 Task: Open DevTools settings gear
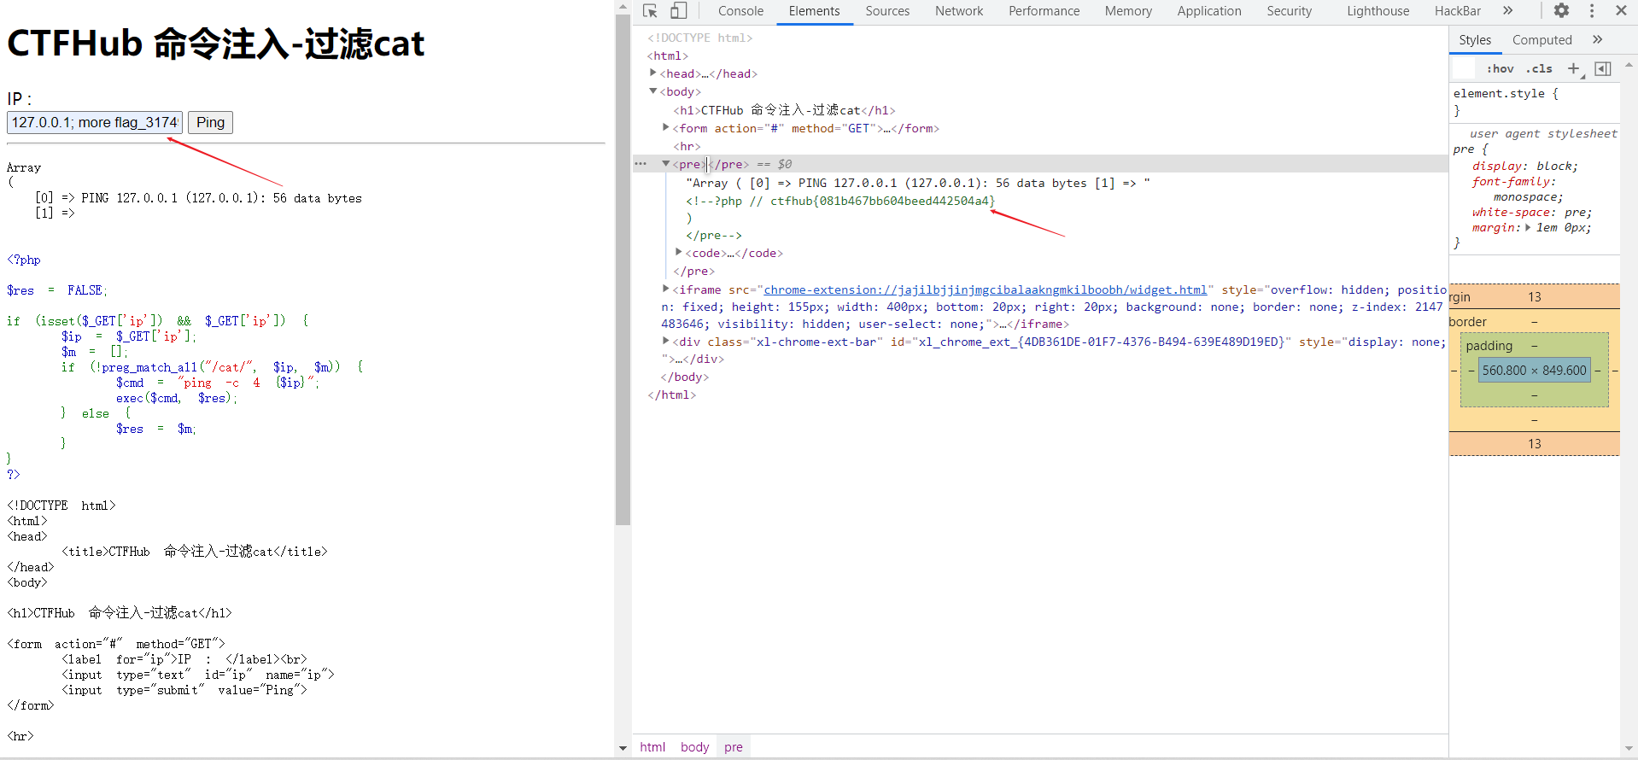(1561, 11)
